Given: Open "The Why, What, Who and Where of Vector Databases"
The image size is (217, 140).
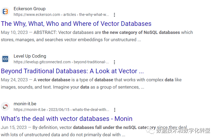Looking at the screenshot, I should click(x=76, y=24).
